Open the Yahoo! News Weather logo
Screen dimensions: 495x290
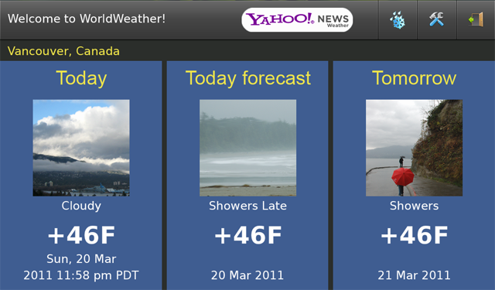click(297, 20)
